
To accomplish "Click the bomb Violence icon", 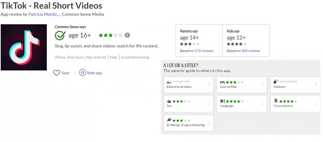I will click(x=276, y=82).
